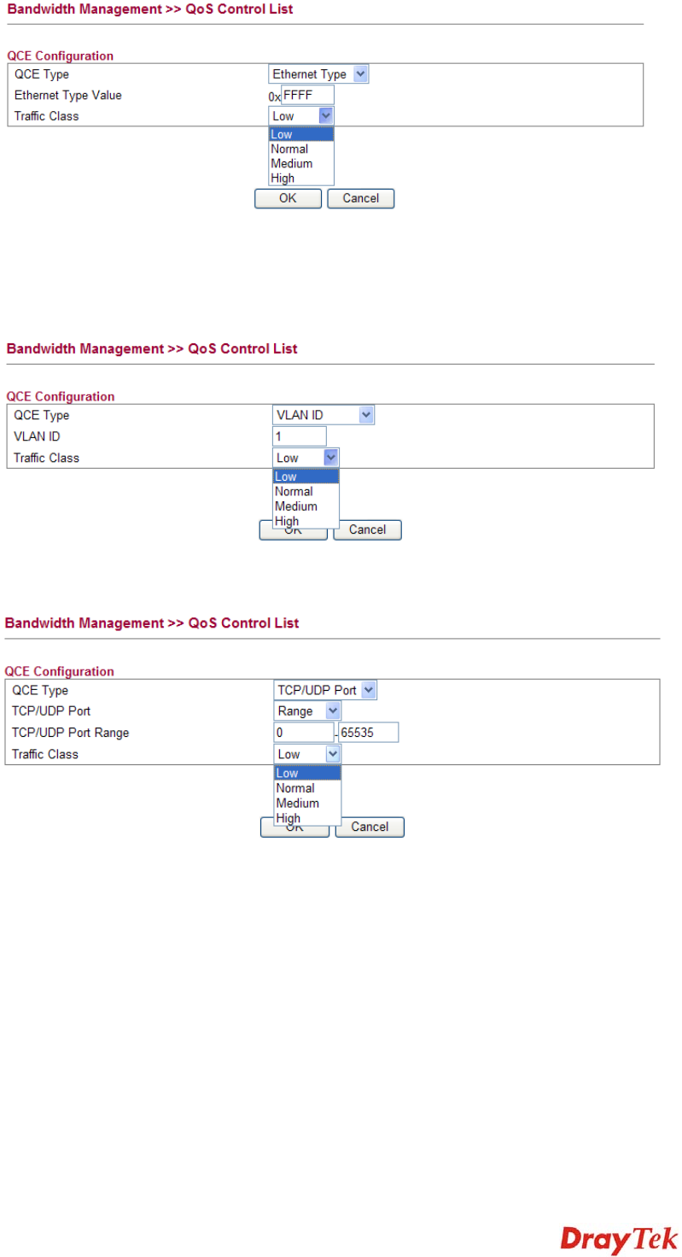The image size is (682, 1257).
Task: Cancel the Ethernet Type QCE configuration
Action: click(x=360, y=198)
